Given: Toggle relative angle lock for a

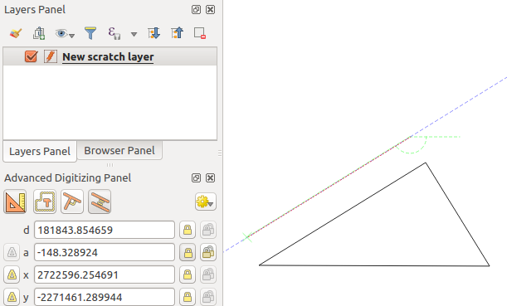Looking at the screenshot, I should [208, 252].
